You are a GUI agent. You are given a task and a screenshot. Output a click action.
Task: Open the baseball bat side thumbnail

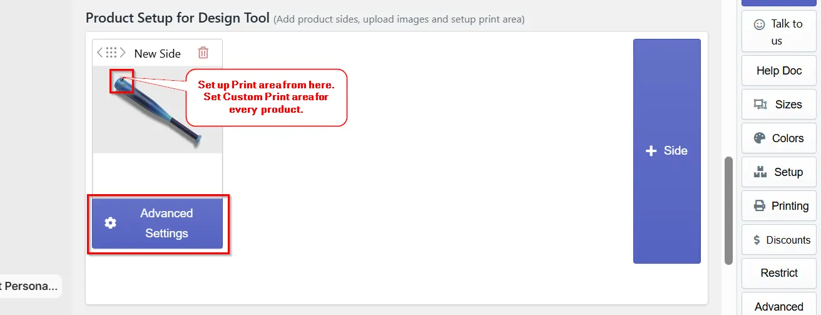click(x=157, y=110)
